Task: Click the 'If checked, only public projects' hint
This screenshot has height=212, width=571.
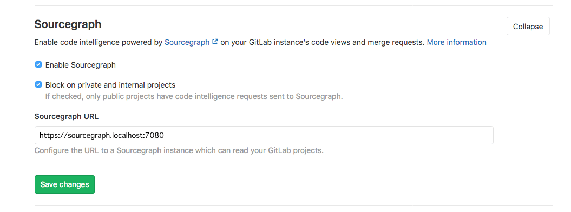Action: pyautogui.click(x=194, y=97)
